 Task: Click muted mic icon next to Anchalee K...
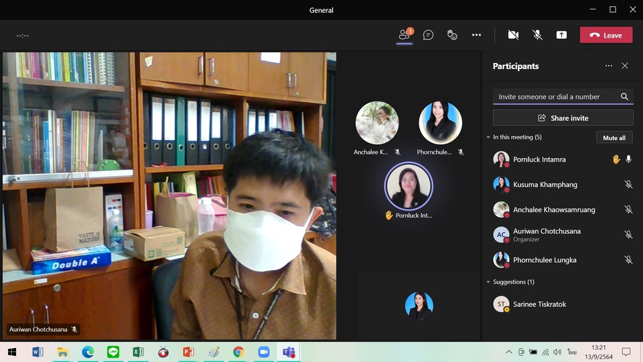click(x=397, y=152)
